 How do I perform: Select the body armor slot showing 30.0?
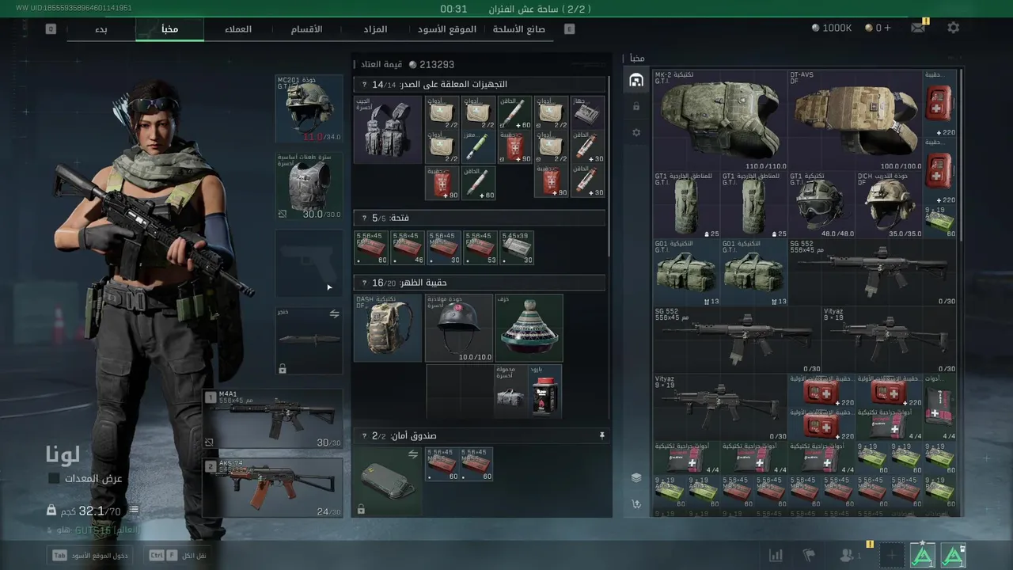click(x=309, y=187)
